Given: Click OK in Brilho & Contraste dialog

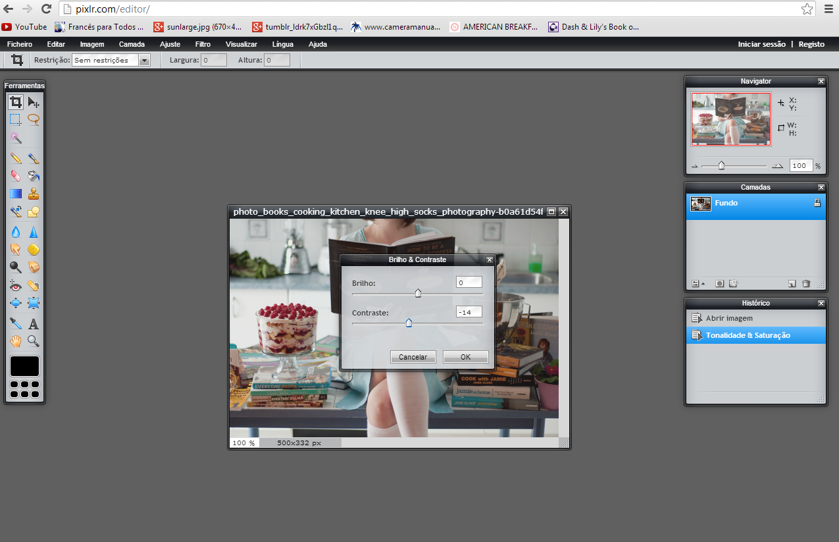Looking at the screenshot, I should pyautogui.click(x=465, y=357).
